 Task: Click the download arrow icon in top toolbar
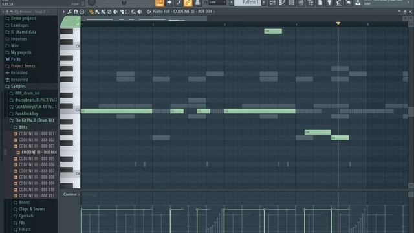coord(358,3)
